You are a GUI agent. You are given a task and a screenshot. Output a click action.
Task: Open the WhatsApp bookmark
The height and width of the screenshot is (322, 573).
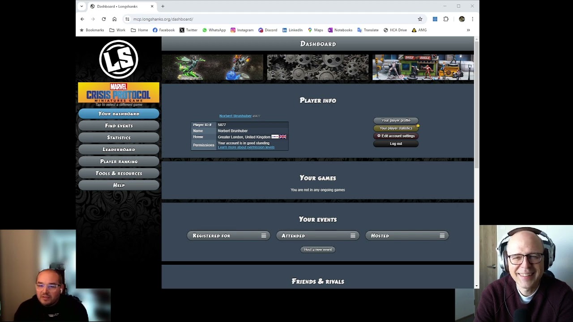(214, 30)
